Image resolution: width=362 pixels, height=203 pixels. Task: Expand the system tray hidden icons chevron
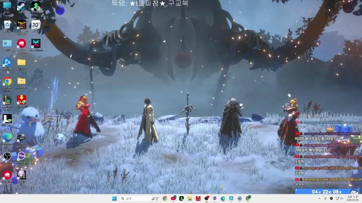click(x=319, y=198)
